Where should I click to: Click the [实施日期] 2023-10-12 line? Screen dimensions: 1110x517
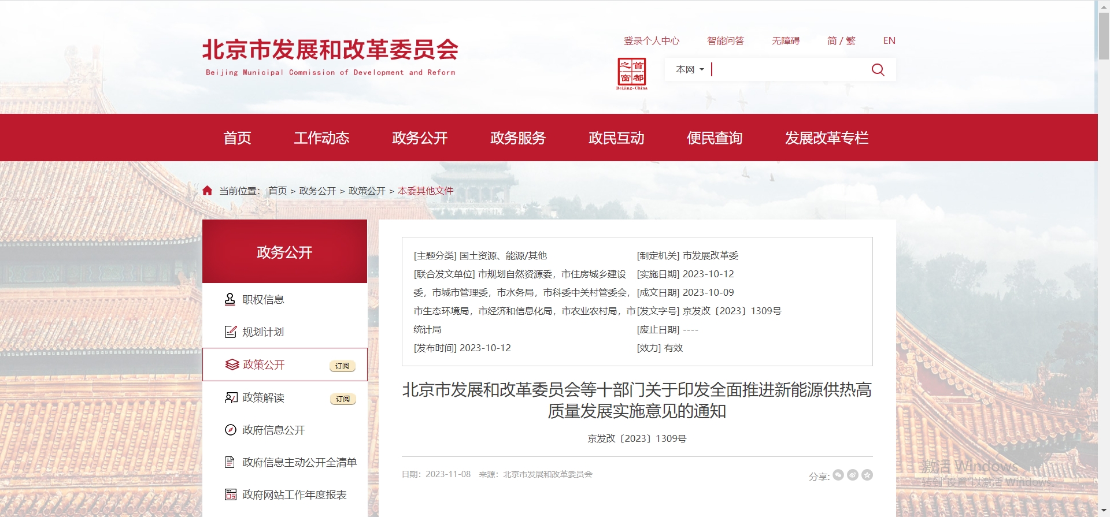click(x=685, y=274)
